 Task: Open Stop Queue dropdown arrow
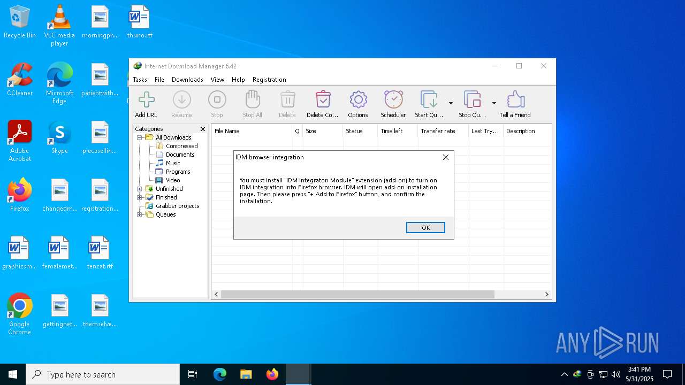[494, 103]
